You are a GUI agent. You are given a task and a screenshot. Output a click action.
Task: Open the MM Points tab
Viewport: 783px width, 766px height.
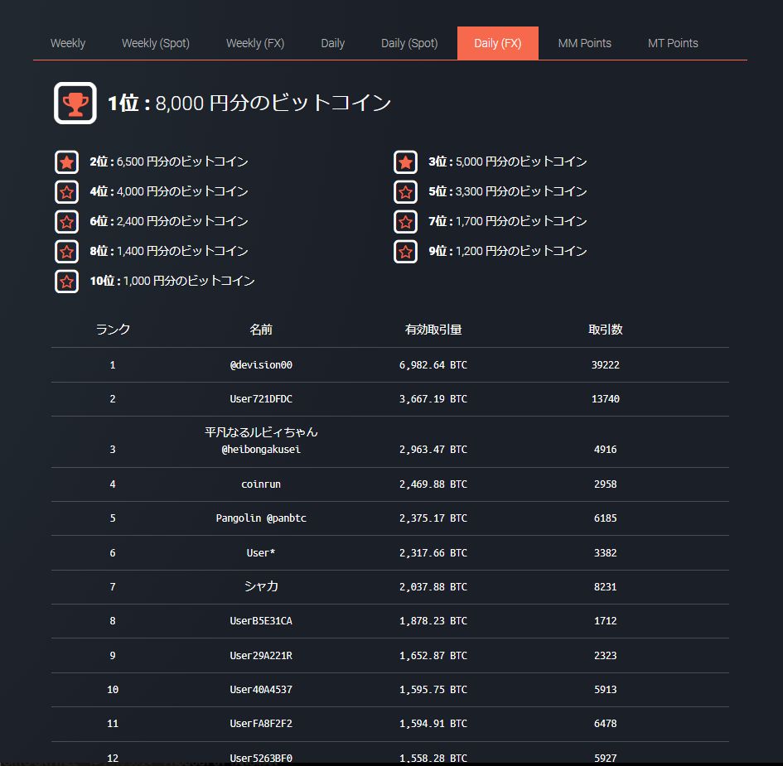coord(585,43)
